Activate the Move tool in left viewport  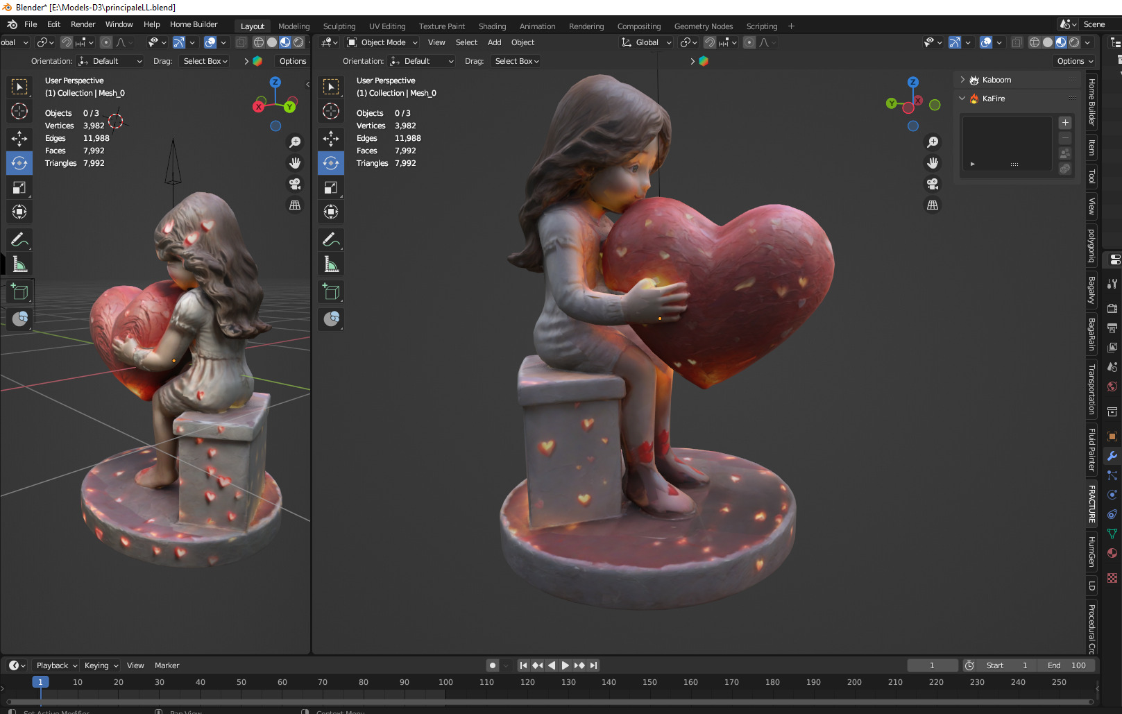[19, 139]
